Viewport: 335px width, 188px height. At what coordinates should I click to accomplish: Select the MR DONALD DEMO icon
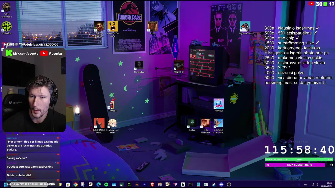[99, 126]
